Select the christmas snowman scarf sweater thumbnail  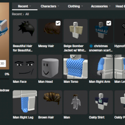click(x=101, y=31)
